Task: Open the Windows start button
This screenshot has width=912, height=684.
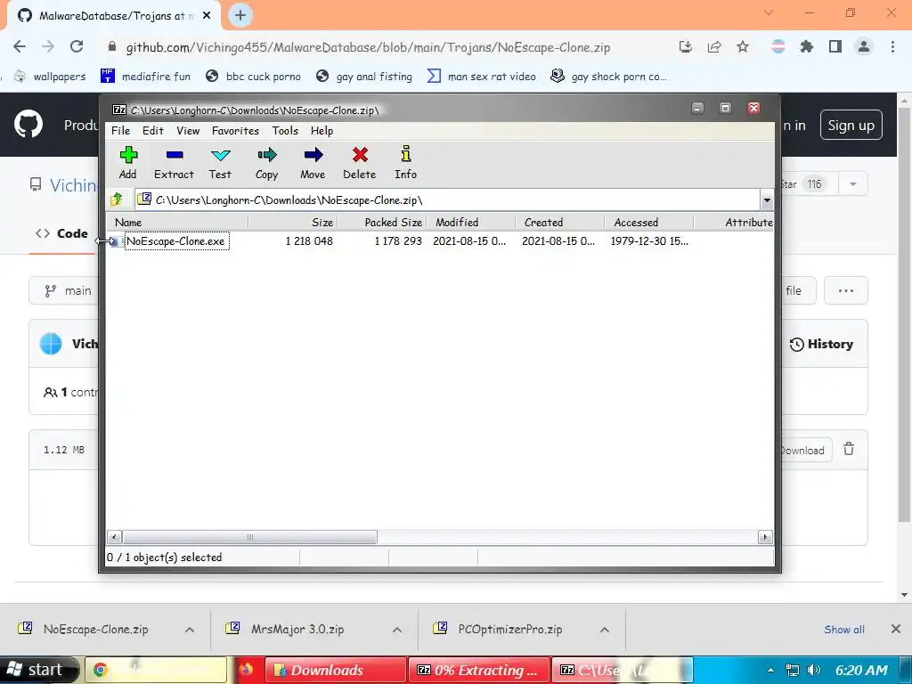Action: click(x=39, y=670)
